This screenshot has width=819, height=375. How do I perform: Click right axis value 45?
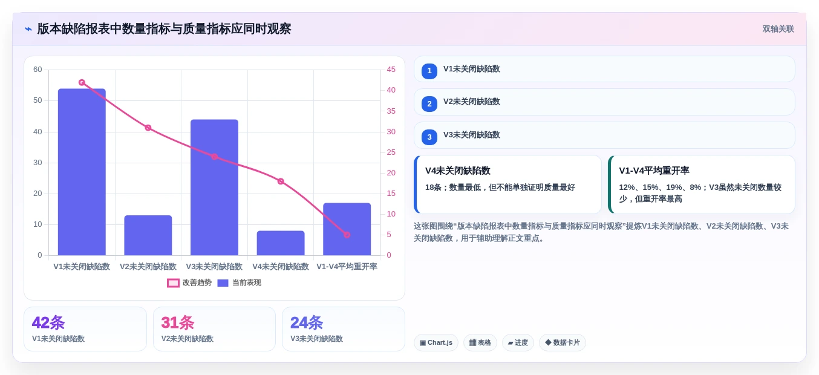pyautogui.click(x=391, y=70)
